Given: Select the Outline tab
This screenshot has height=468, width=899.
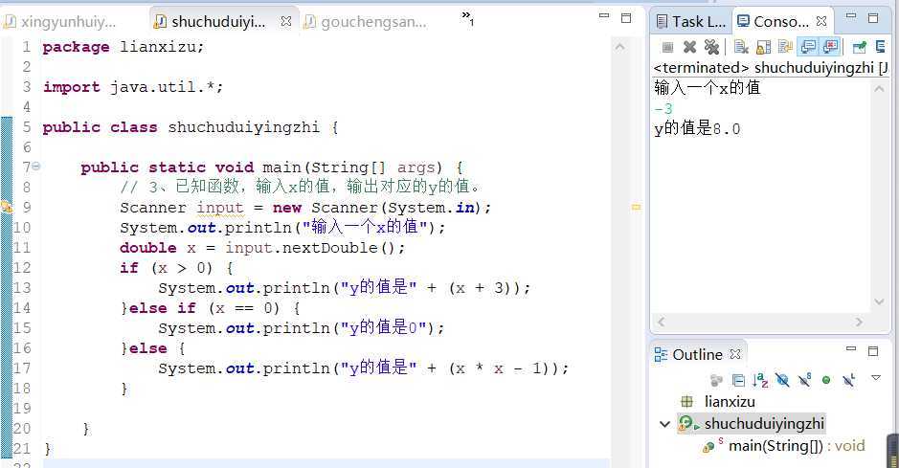Looking at the screenshot, I should click(688, 354).
